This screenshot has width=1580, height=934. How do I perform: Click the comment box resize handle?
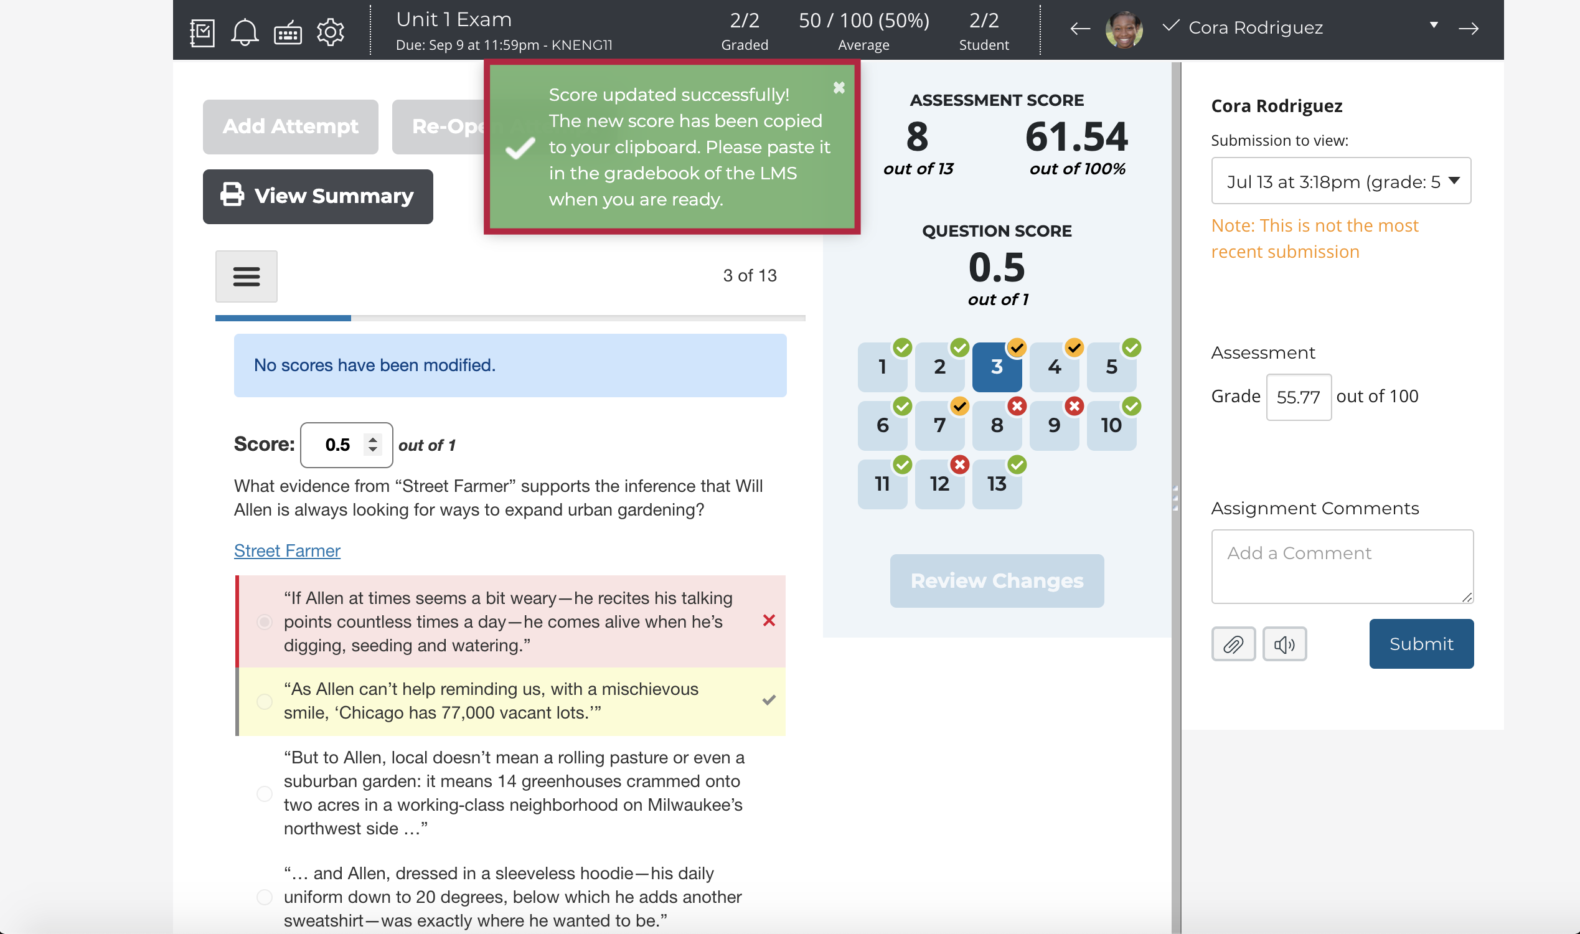point(1467,598)
